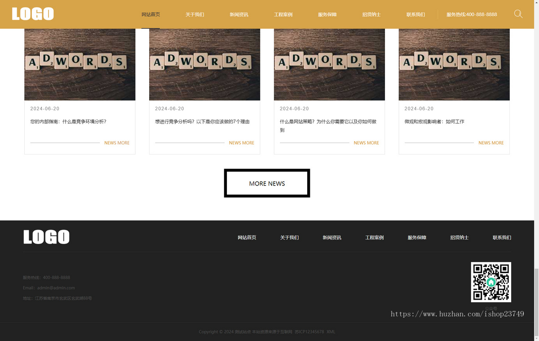Screen dimensions: 539x341
Task: Click the XML link in footer
Action: [x=331, y=332]
